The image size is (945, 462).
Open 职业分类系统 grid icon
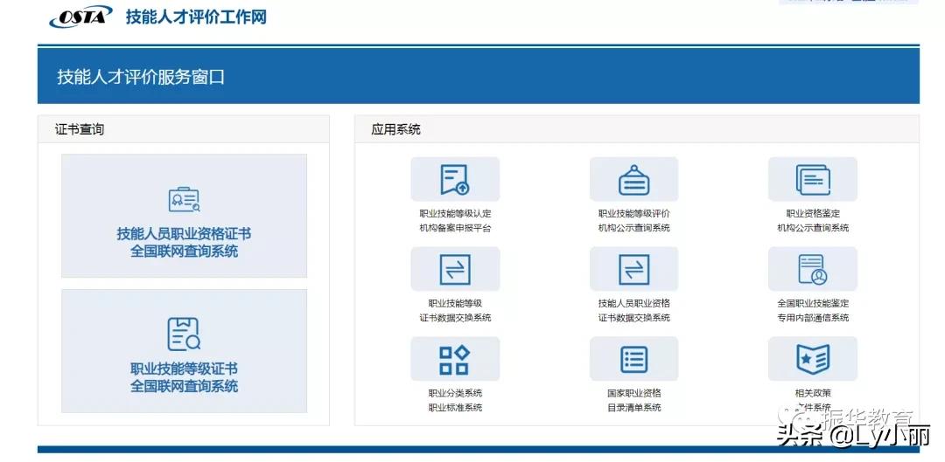(x=455, y=359)
